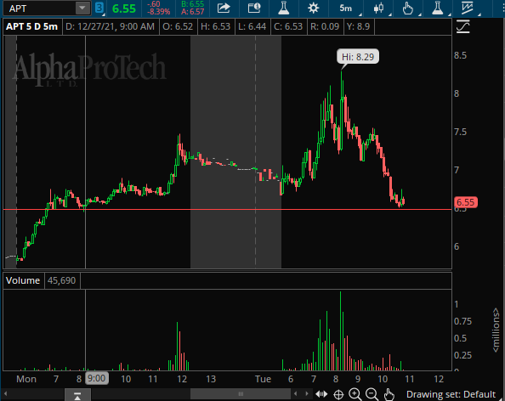
Task: Click the volume value 45,690
Action: pyautogui.click(x=61, y=280)
